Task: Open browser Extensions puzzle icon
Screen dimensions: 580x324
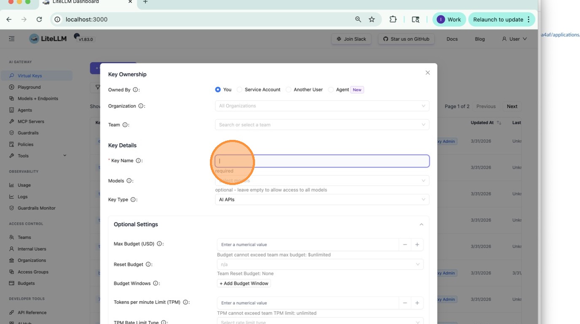Action: [x=393, y=19]
